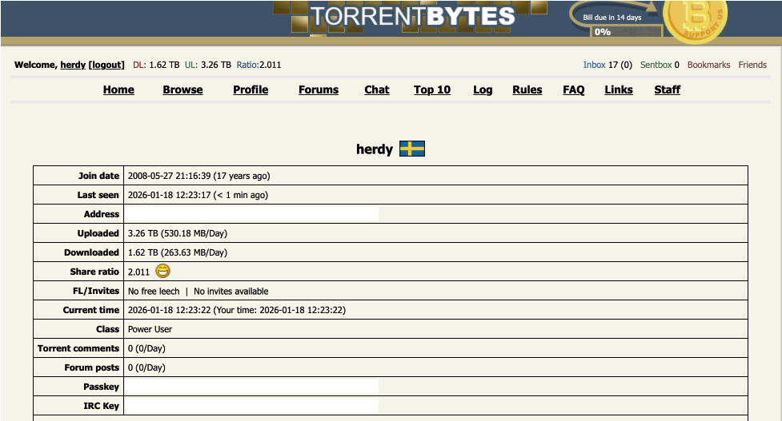
Task: Open the Bookmarks link
Action: click(x=708, y=65)
